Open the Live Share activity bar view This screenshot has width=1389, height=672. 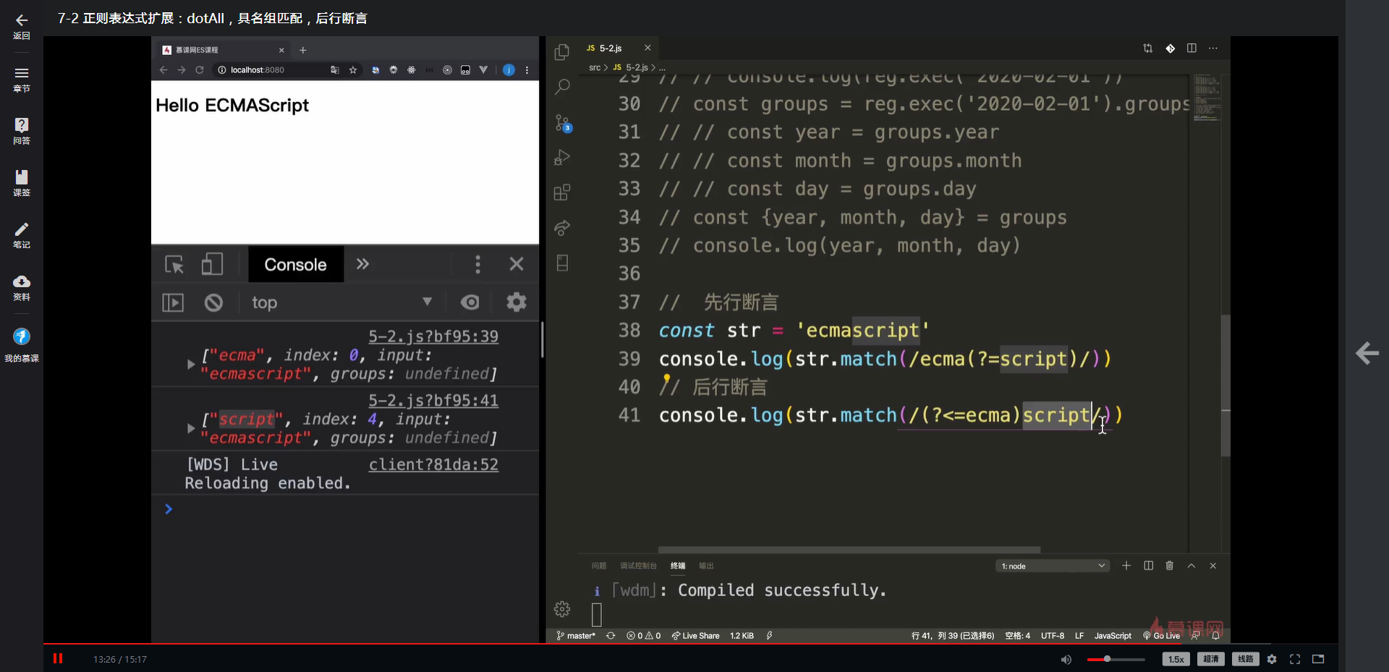point(562,228)
